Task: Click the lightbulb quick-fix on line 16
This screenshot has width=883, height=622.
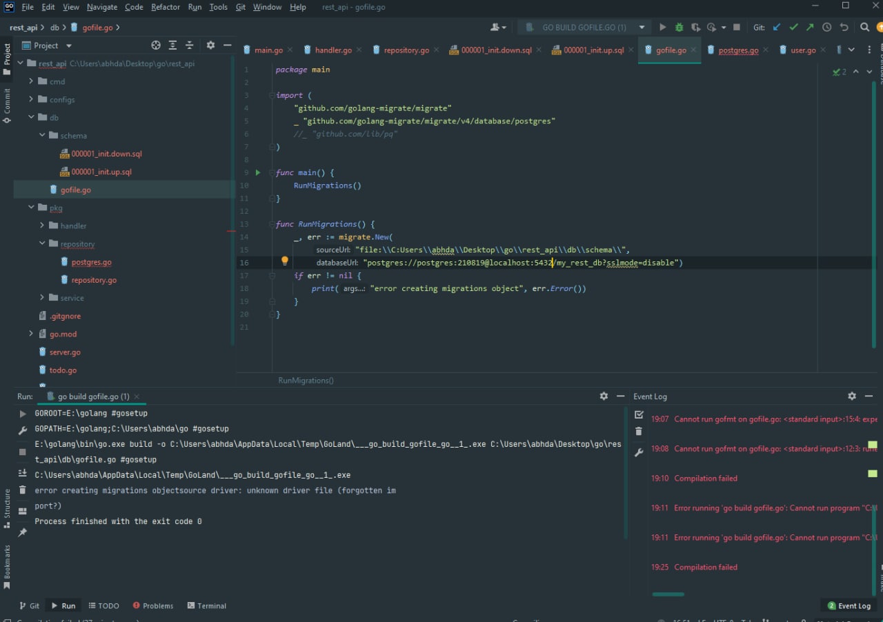Action: point(284,261)
